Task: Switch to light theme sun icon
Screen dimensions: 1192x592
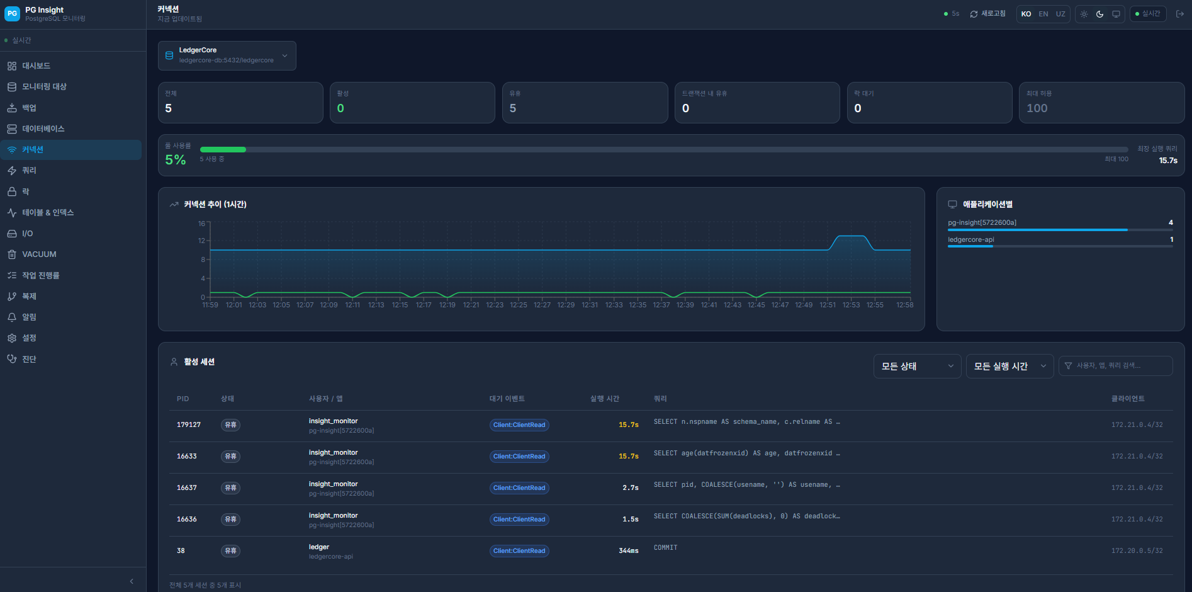Action: point(1084,14)
